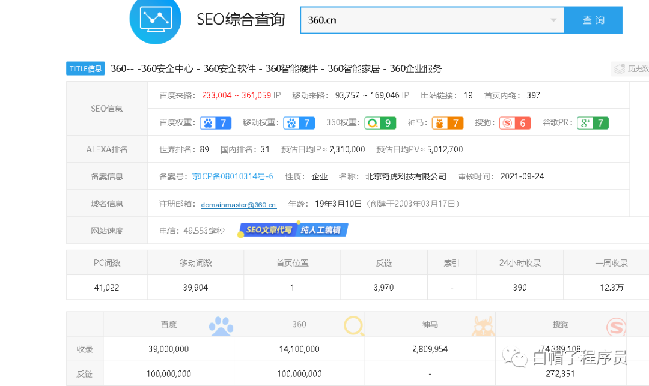Click the 360权重 badge 9

click(x=380, y=122)
